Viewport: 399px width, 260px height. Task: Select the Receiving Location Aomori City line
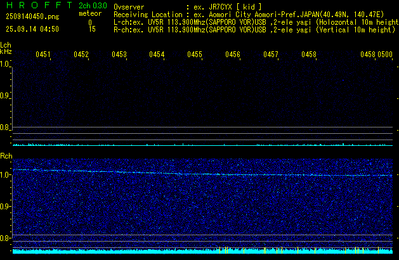[x=249, y=15]
